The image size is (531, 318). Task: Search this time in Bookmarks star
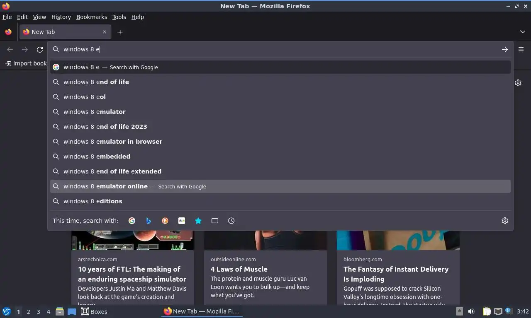point(198,221)
